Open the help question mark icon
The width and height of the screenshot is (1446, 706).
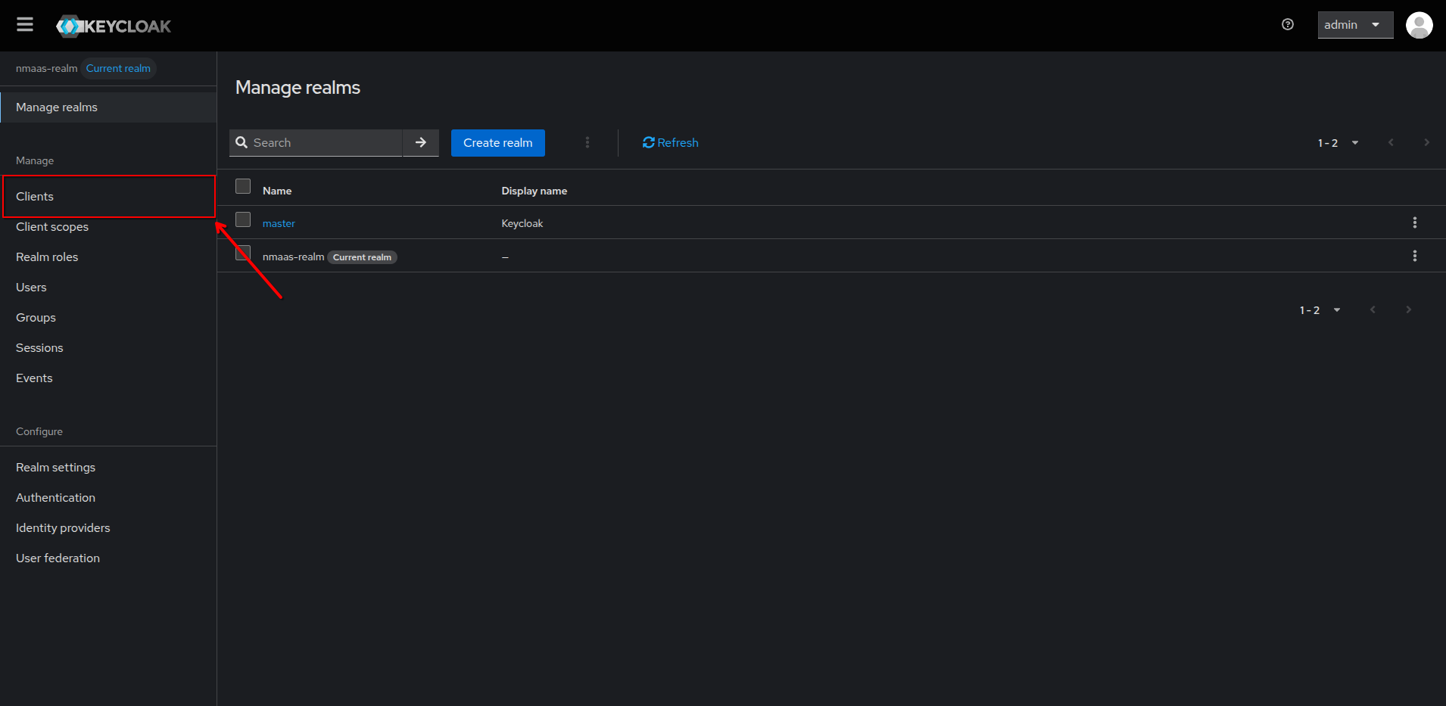click(1287, 25)
